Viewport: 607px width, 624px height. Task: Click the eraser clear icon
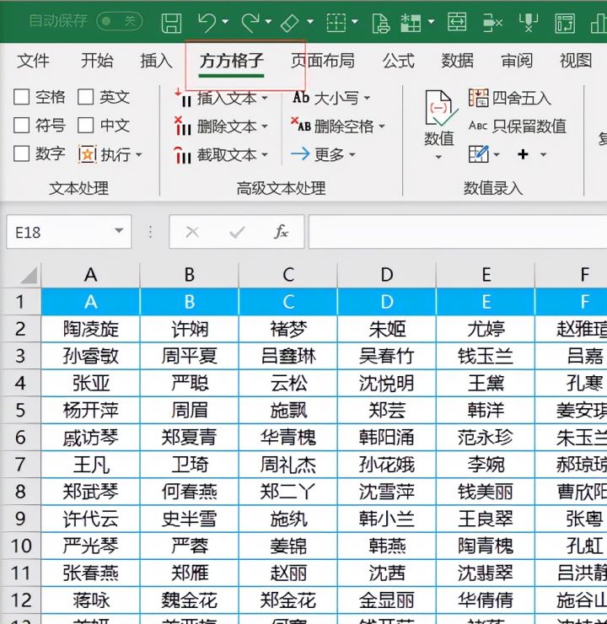[x=290, y=23]
